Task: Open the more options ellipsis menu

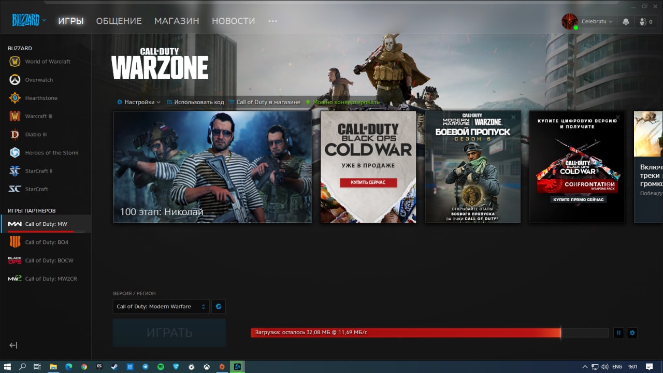Action: pyautogui.click(x=273, y=21)
